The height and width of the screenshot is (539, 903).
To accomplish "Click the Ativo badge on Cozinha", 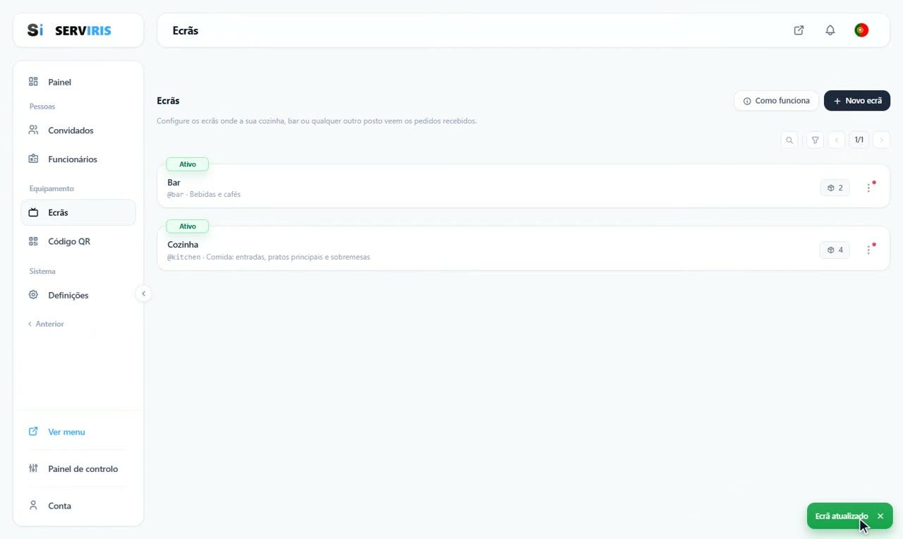I will coord(187,226).
